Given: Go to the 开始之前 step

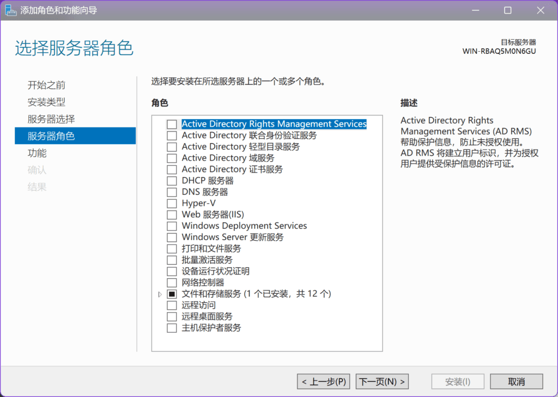Looking at the screenshot, I should click(x=46, y=85).
